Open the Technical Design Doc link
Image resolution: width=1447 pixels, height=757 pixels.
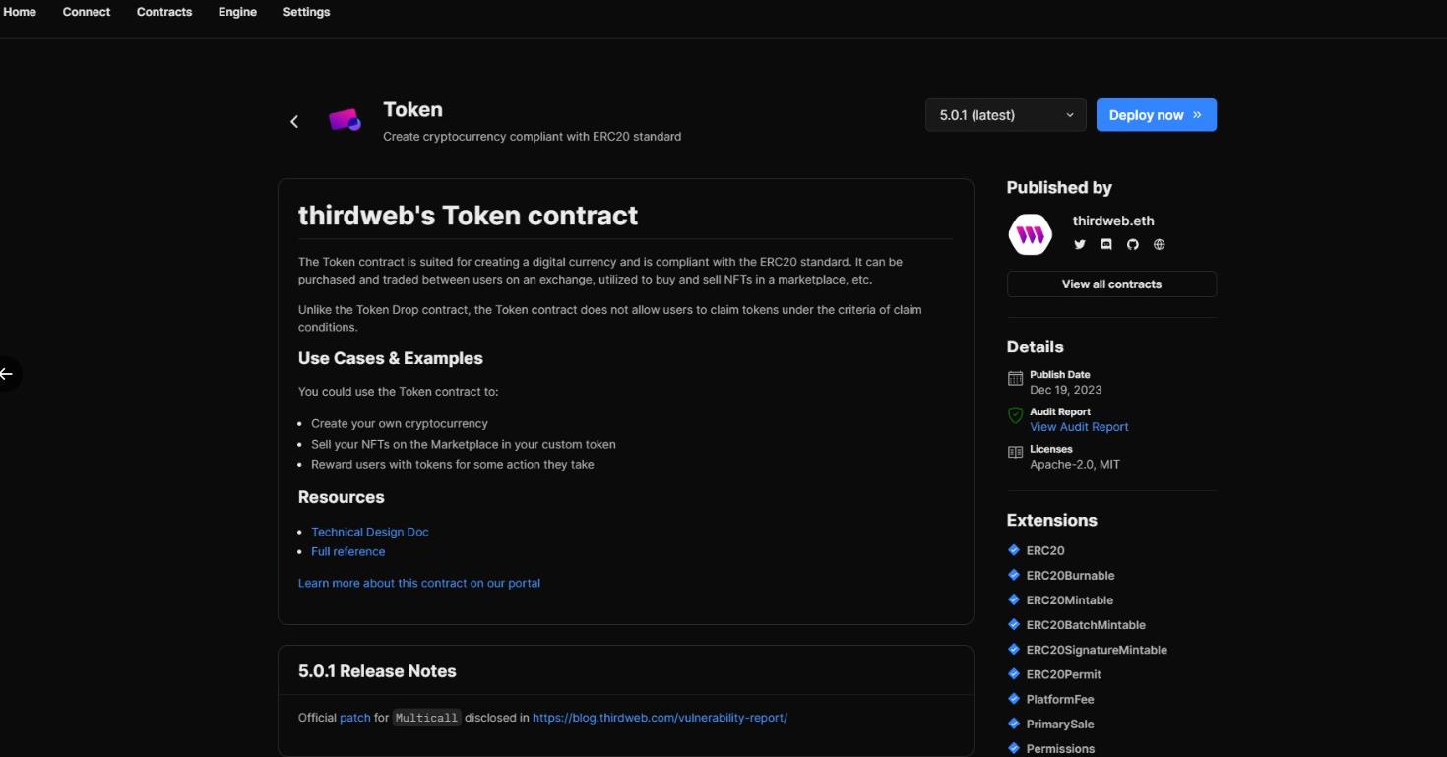[370, 532]
